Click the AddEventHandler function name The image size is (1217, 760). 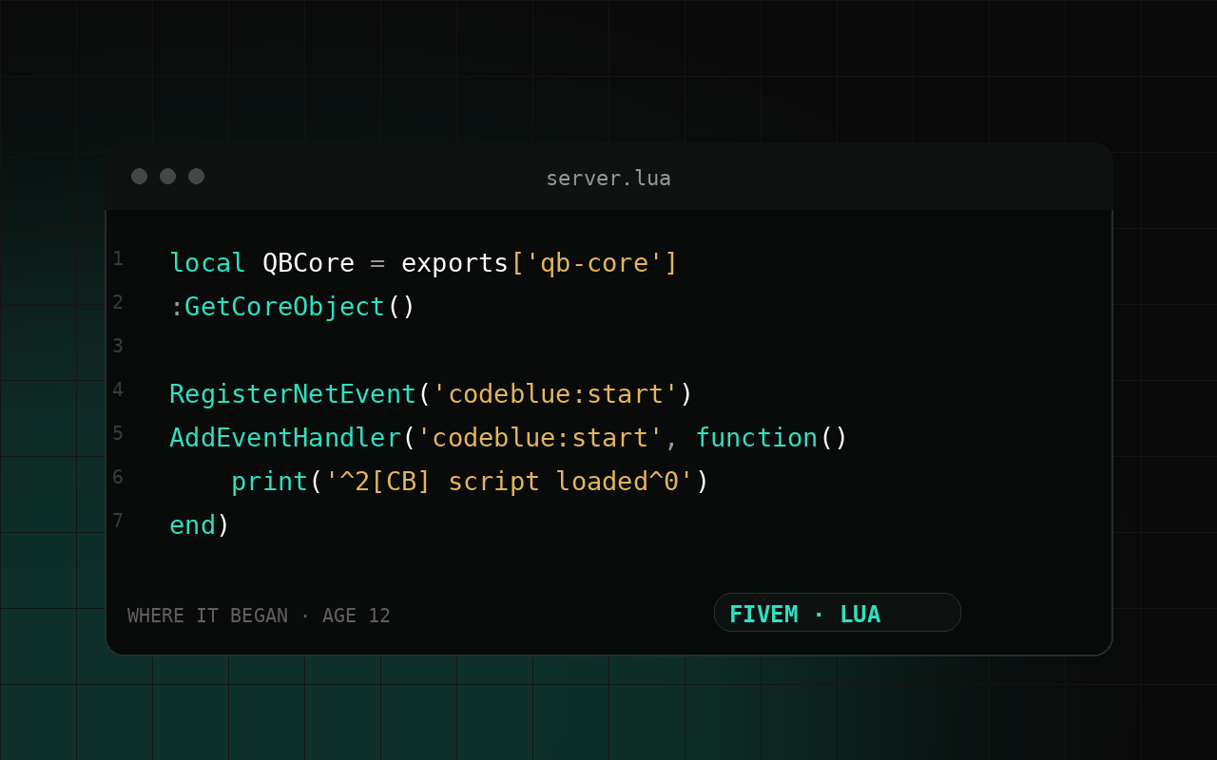(x=285, y=438)
